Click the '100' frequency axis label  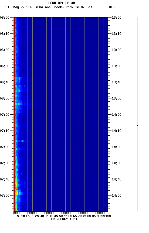(108, 216)
